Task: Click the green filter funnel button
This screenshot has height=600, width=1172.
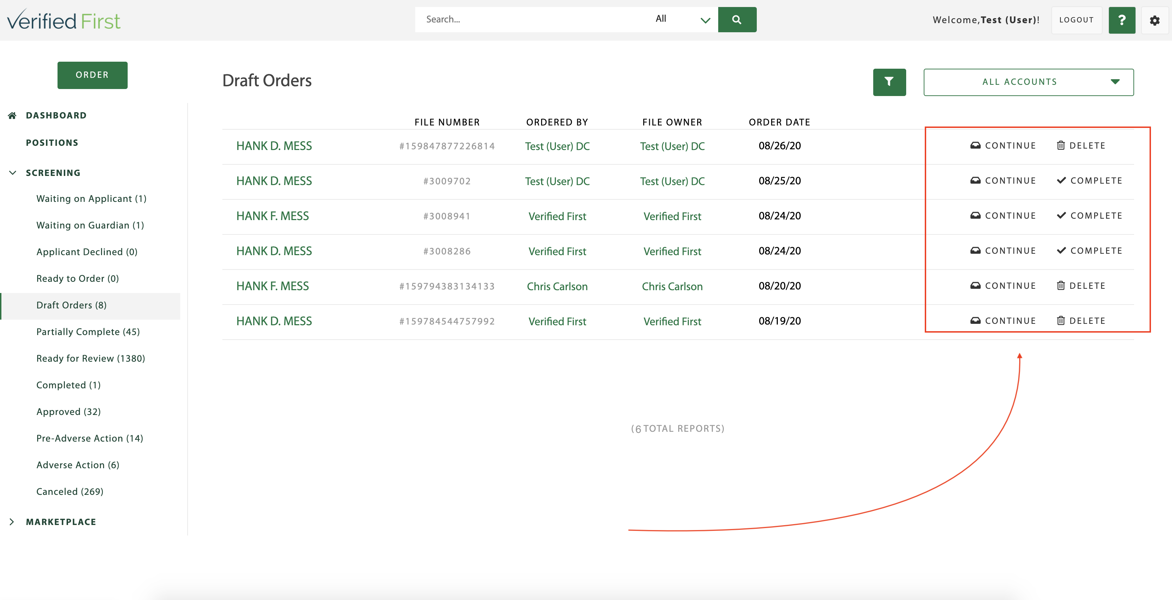Action: coord(889,82)
